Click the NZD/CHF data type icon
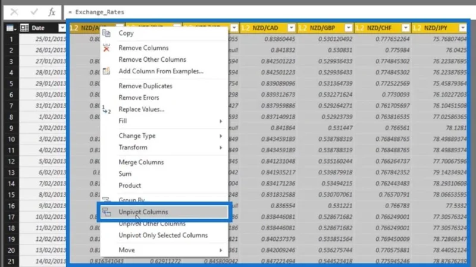This screenshot has height=267, width=476. [359, 28]
